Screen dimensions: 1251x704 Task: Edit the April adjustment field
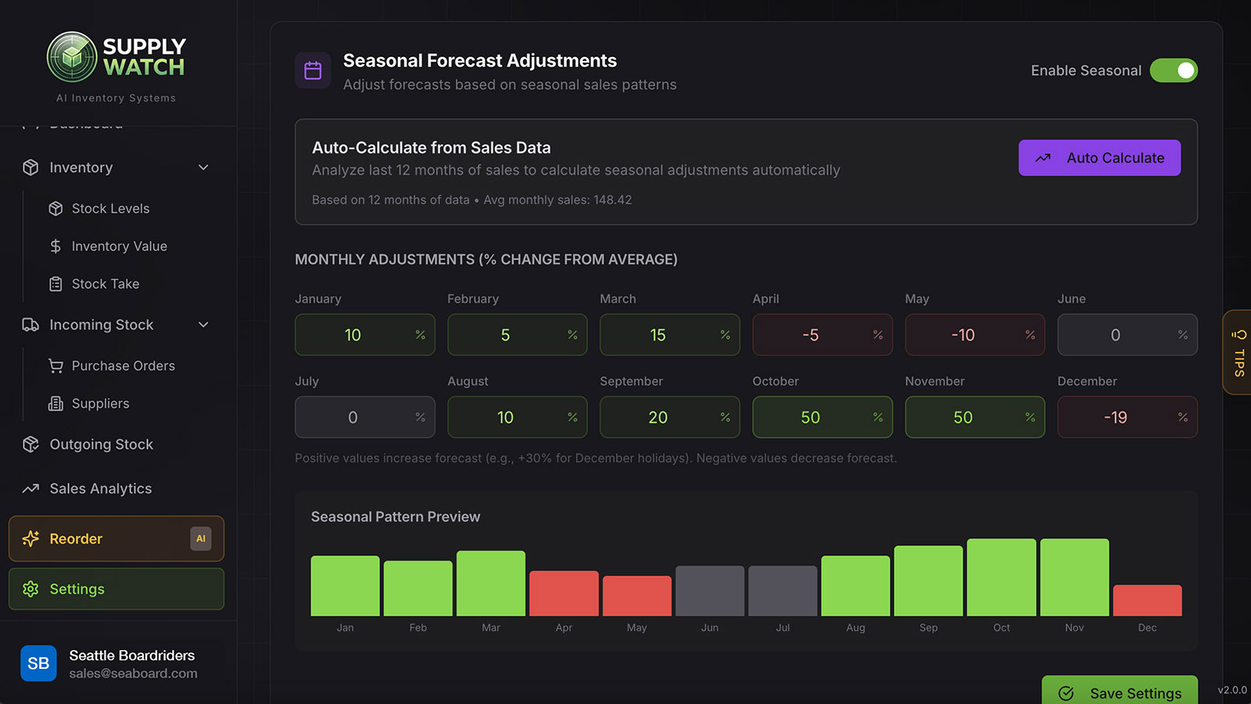coord(823,335)
